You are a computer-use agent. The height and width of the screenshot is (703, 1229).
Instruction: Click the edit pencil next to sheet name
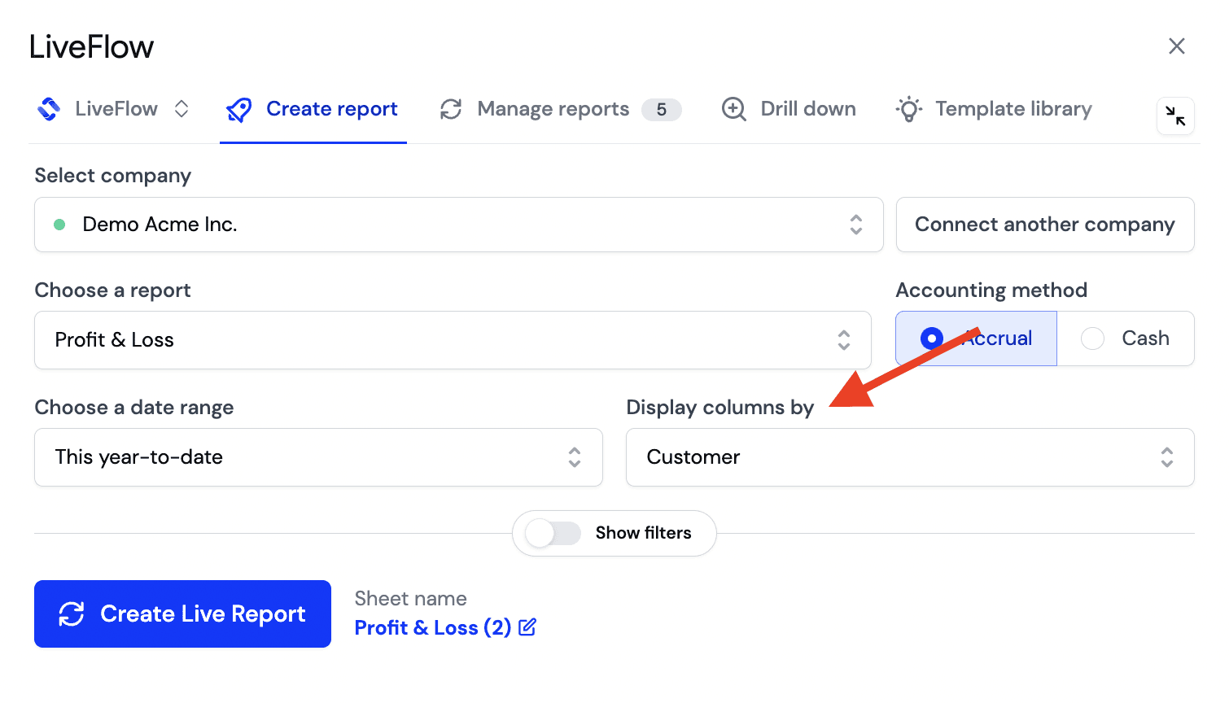(527, 627)
